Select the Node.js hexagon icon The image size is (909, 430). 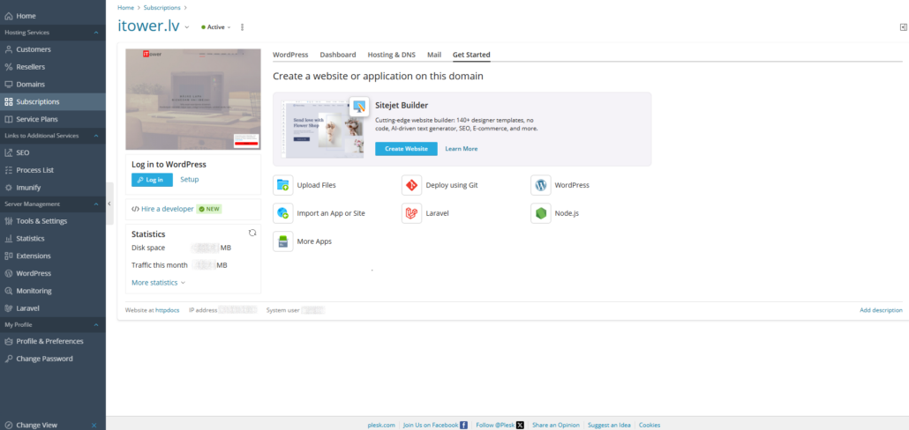540,213
